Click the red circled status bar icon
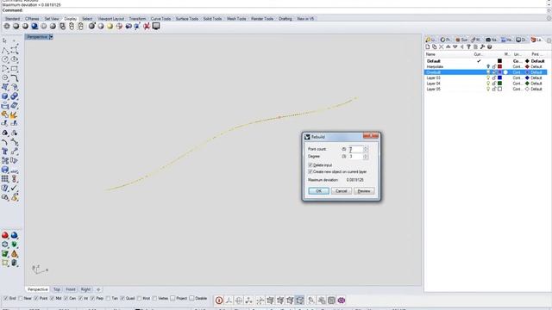Screen dimensions: 552x310 click(x=219, y=301)
